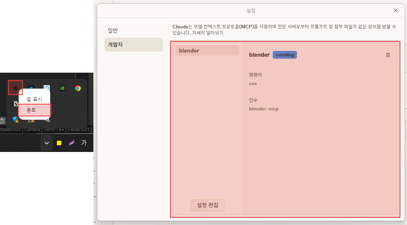407x225 pixels.
Task: Click the purple feather taskbar icon
Action: [x=72, y=143]
